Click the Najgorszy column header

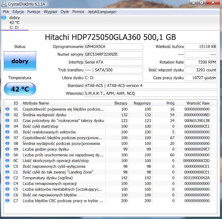tap(141, 103)
